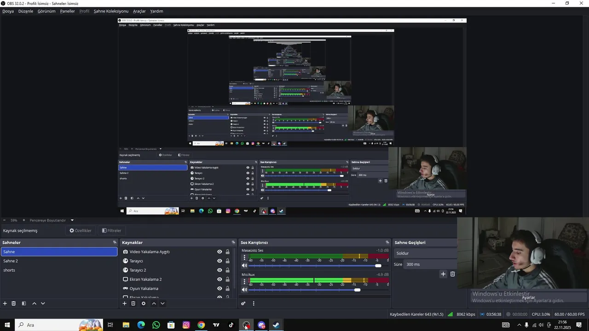Hide Oyun Yakalama source
Viewport: 589px width, 331px height.
tap(219, 289)
